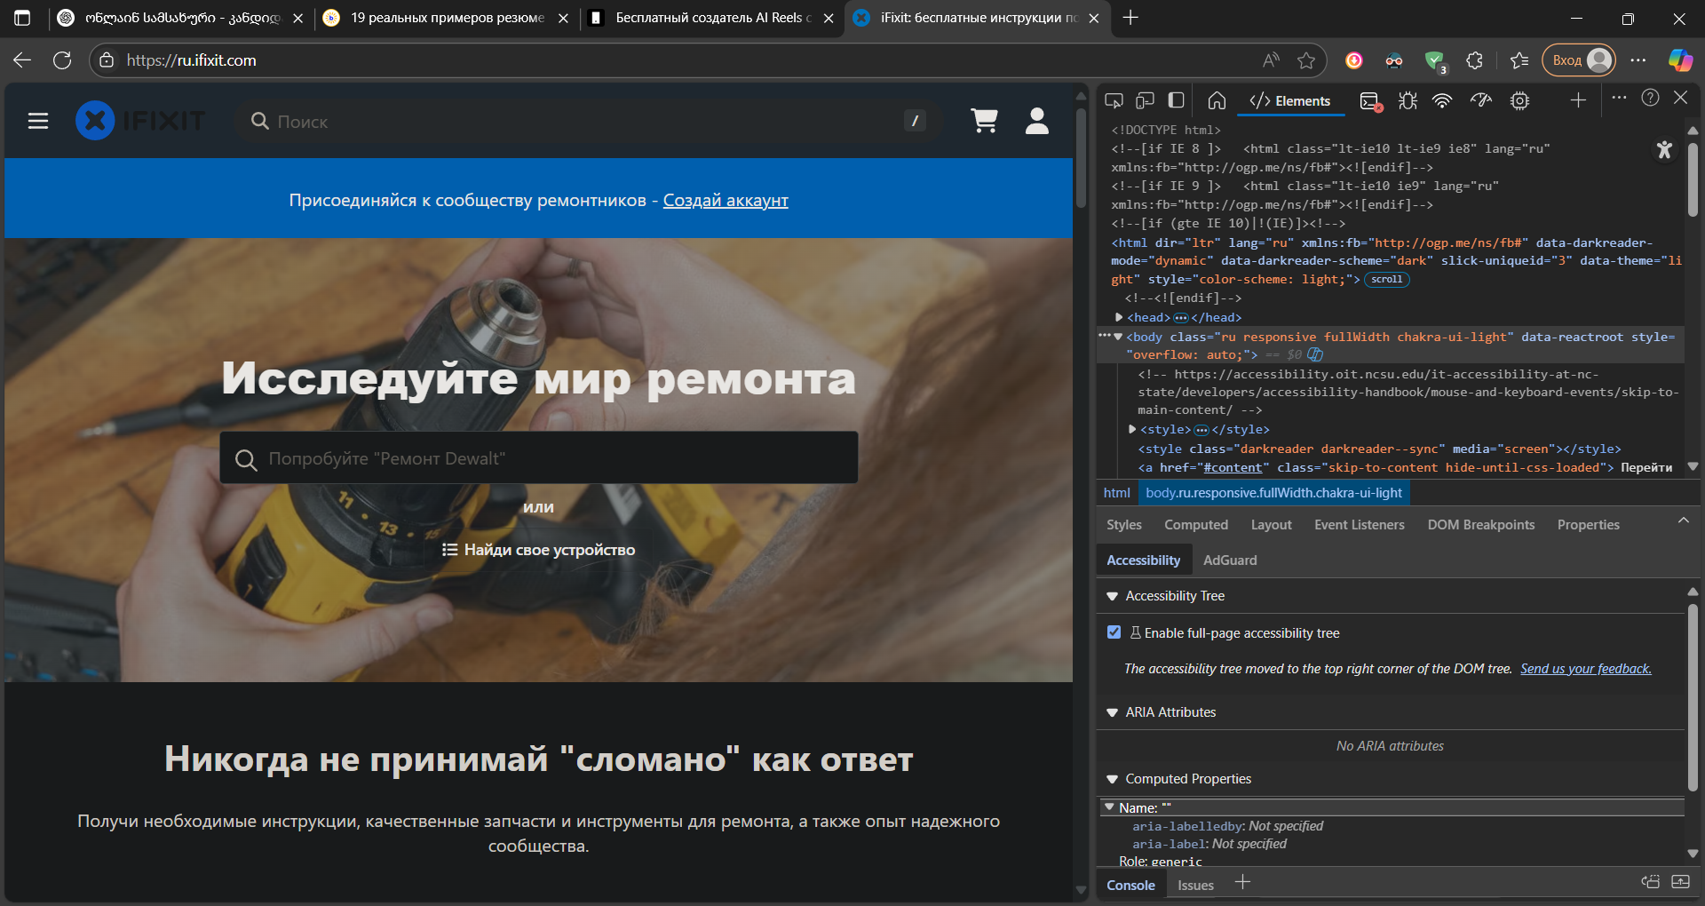The image size is (1705, 906).
Task: Open Send us your feedback link
Action: click(1585, 669)
